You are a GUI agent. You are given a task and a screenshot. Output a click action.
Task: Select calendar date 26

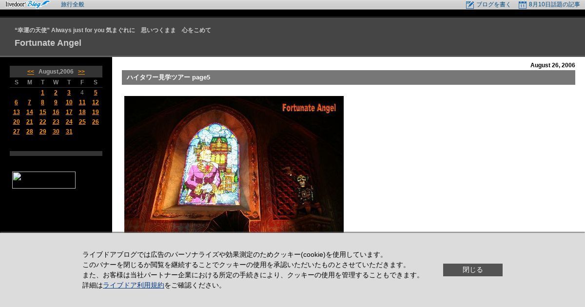pos(96,122)
